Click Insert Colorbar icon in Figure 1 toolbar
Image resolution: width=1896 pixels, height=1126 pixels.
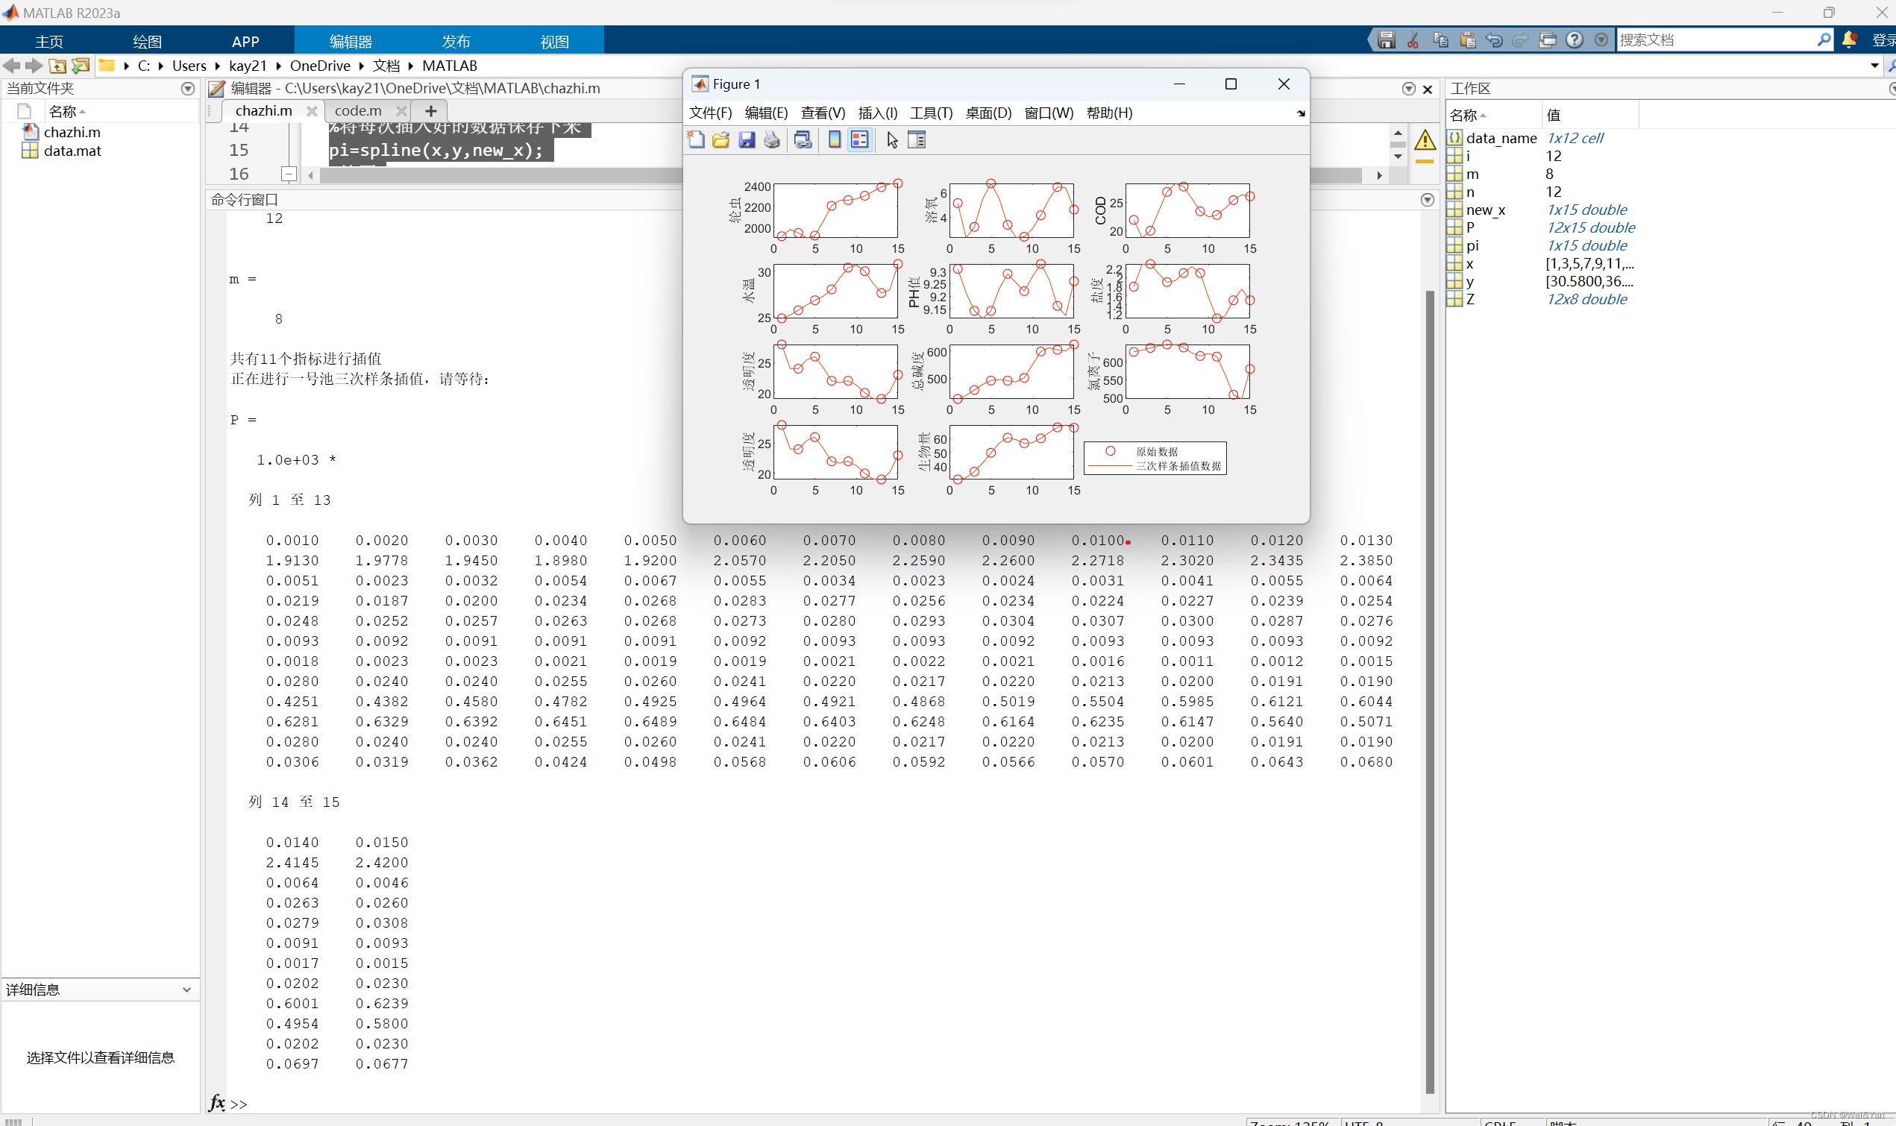835,139
